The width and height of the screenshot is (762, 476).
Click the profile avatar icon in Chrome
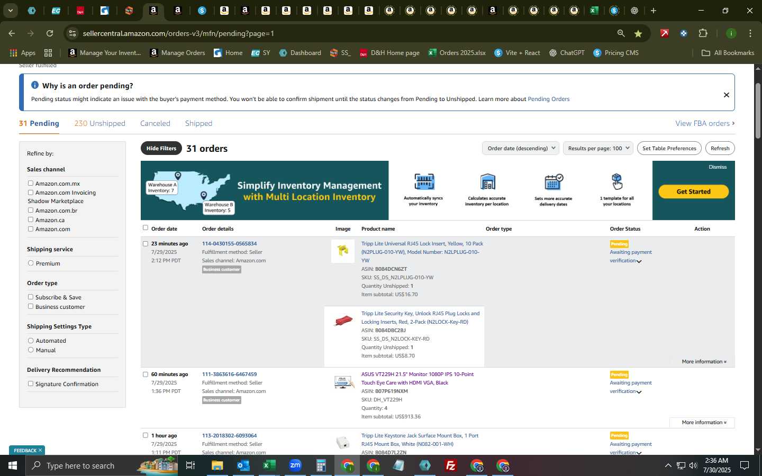[x=731, y=33]
